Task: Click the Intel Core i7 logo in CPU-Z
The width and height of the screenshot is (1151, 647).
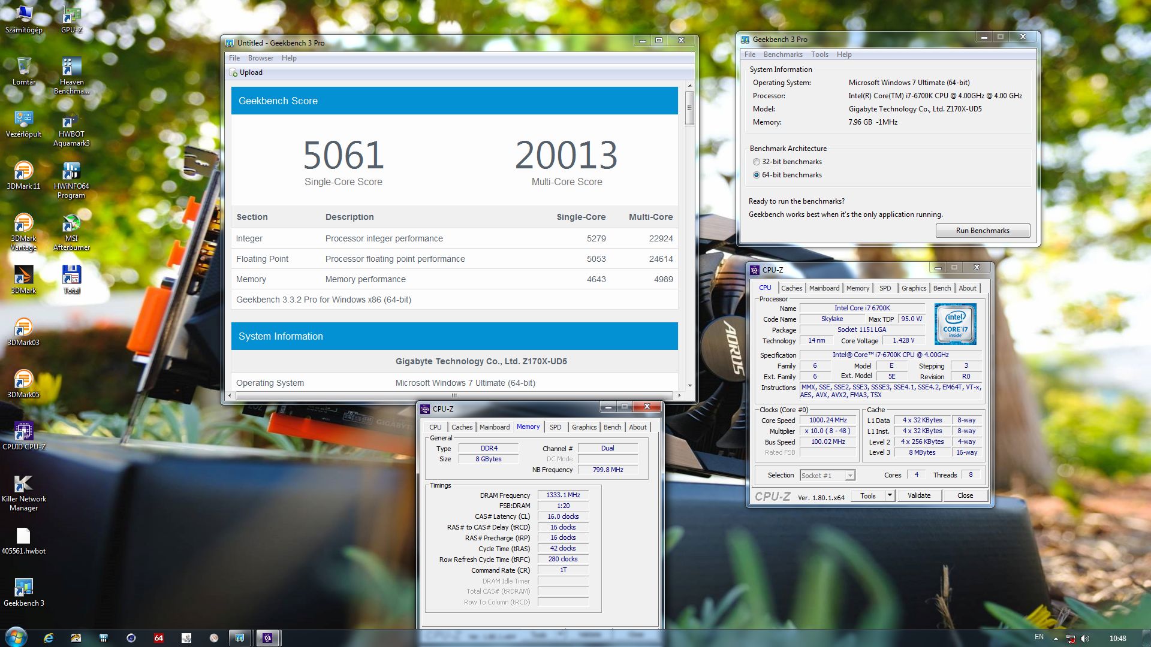Action: pos(956,324)
